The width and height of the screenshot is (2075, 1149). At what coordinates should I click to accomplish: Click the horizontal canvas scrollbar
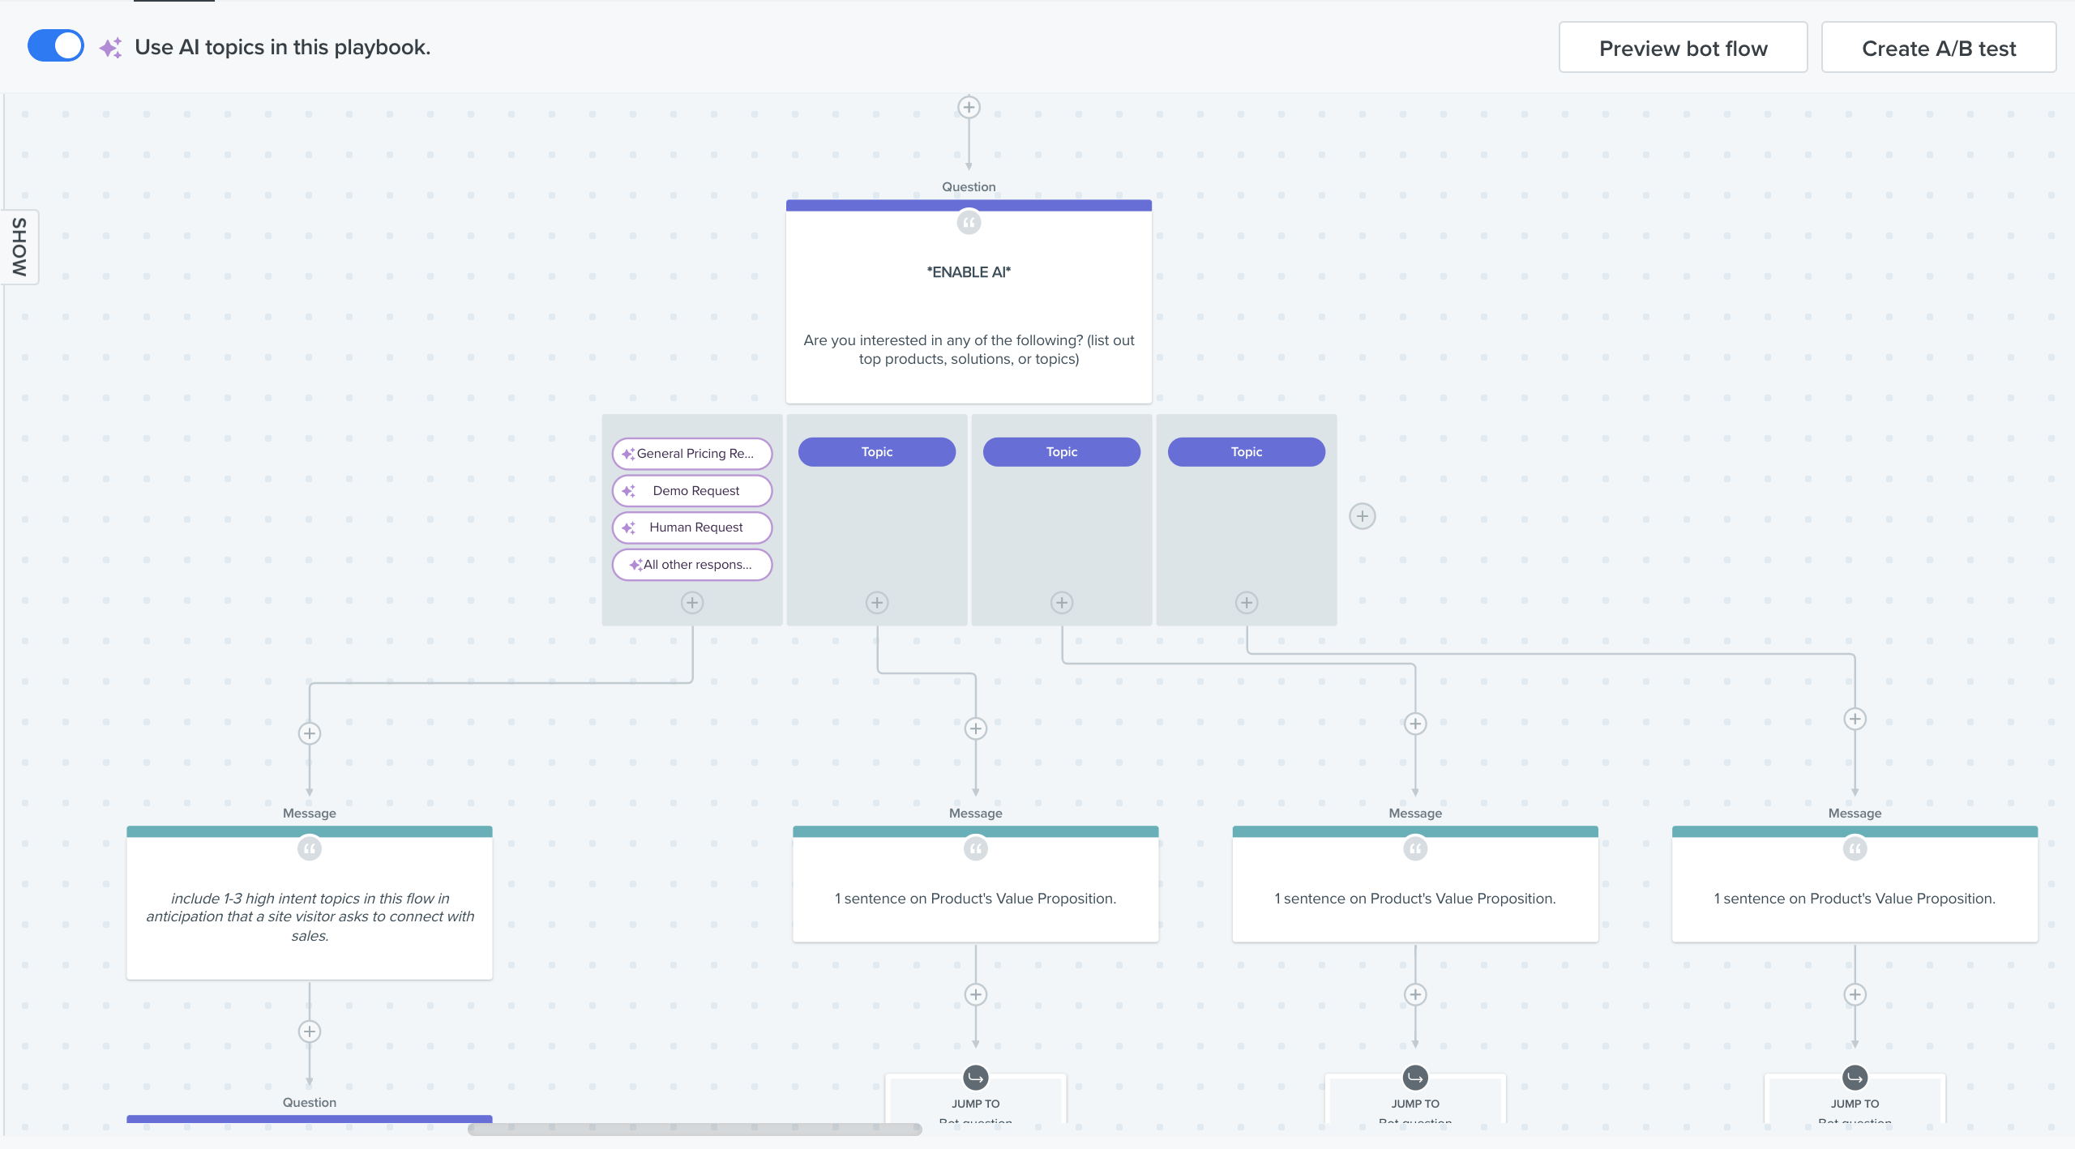(695, 1129)
